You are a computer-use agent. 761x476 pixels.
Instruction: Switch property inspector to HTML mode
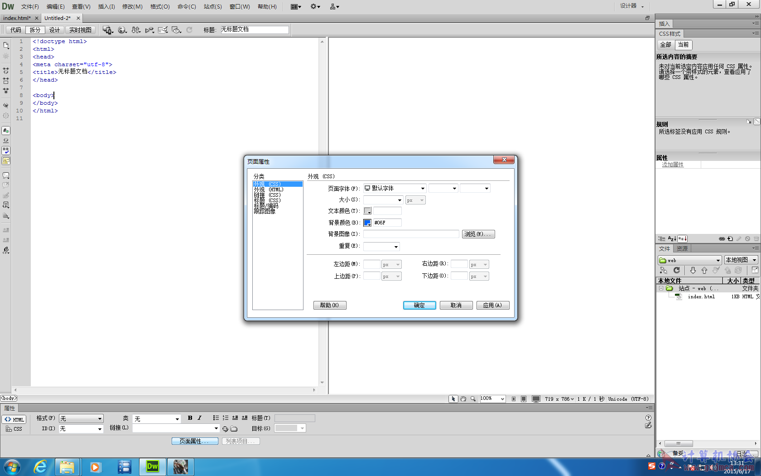pyautogui.click(x=14, y=419)
